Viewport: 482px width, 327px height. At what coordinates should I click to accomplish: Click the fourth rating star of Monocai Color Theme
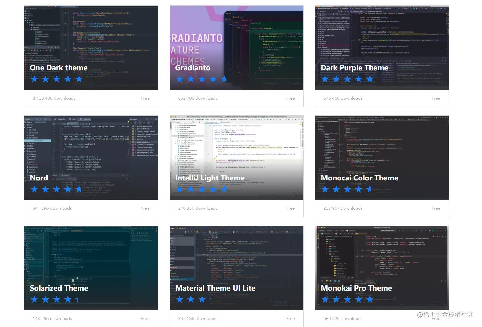[x=359, y=189]
